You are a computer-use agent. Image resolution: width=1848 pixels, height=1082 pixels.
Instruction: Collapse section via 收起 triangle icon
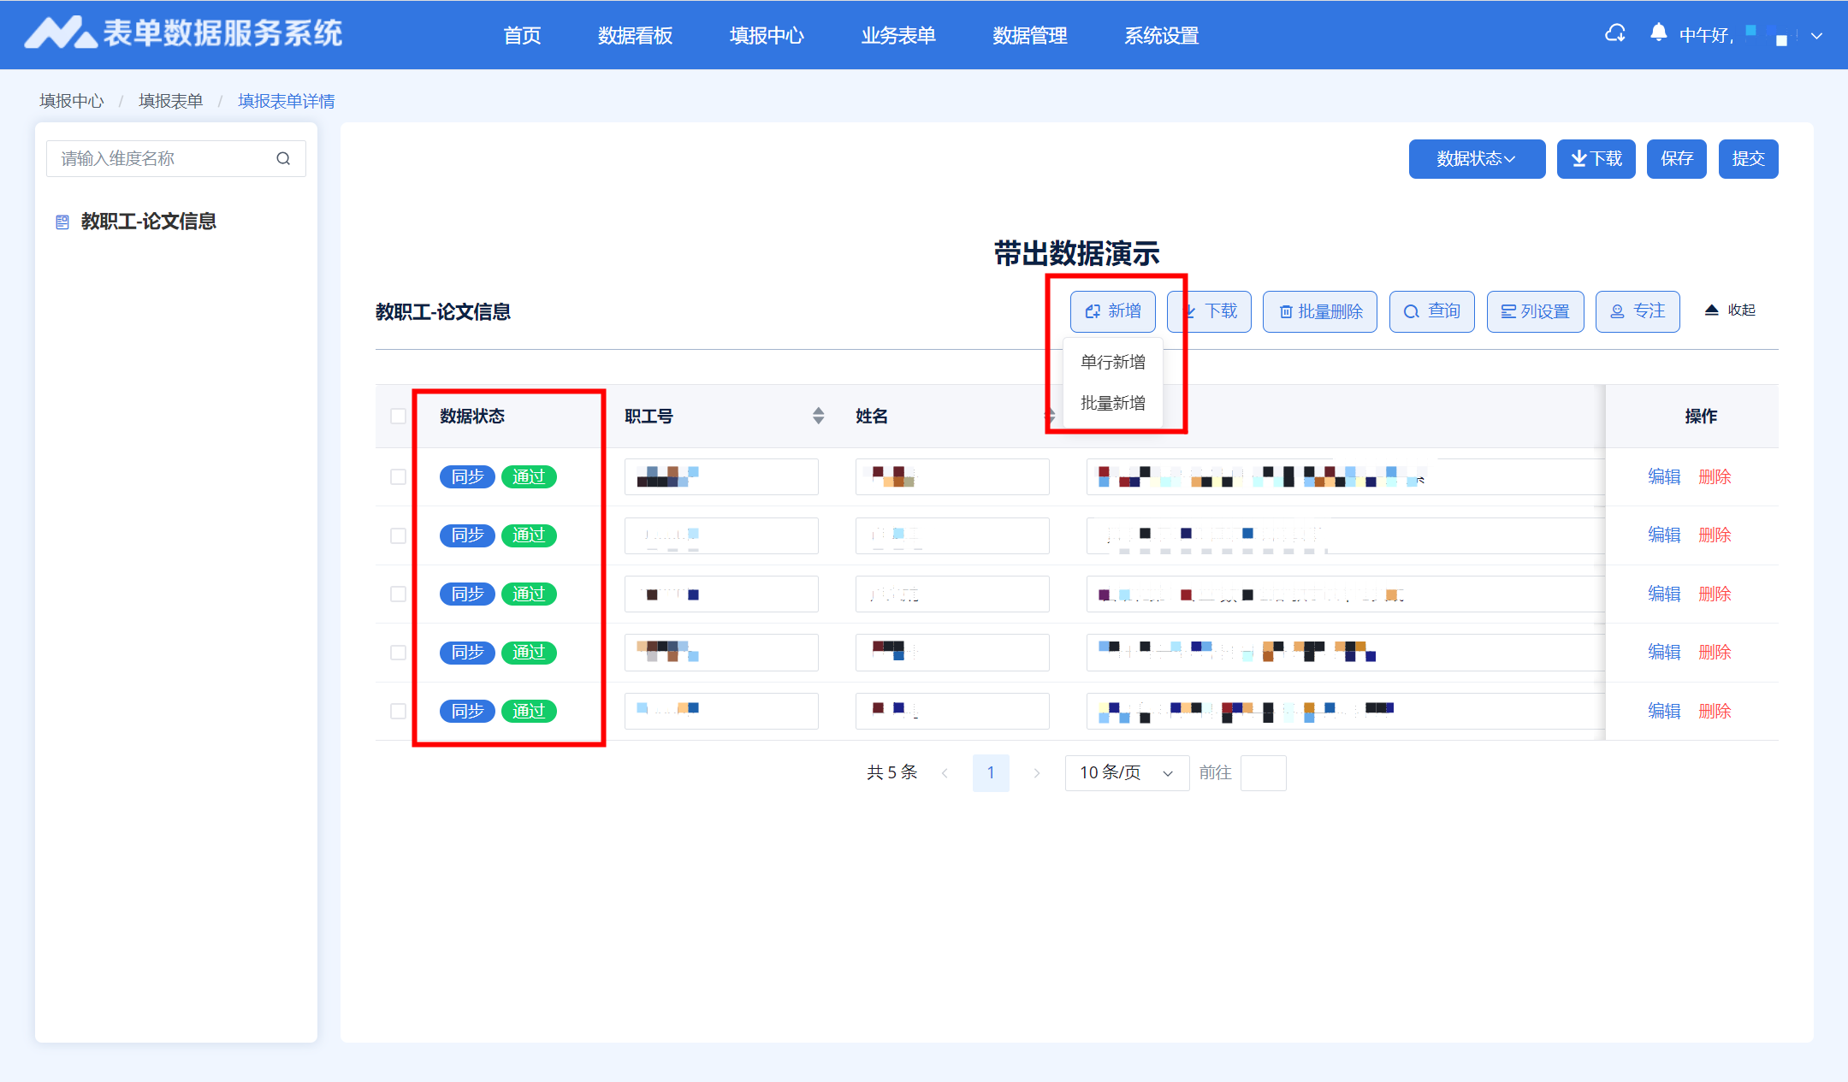[x=1711, y=310]
